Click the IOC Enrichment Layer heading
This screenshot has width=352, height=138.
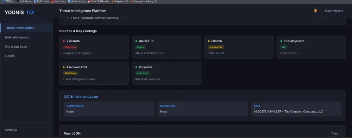coord(81,97)
